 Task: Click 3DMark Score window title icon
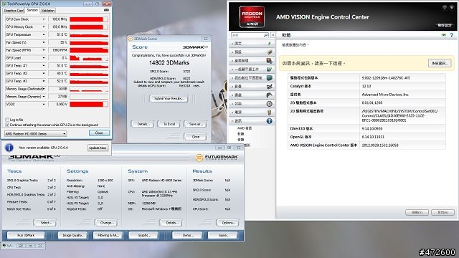131,39
